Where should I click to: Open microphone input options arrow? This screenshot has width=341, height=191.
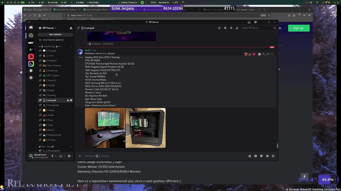click(56, 156)
